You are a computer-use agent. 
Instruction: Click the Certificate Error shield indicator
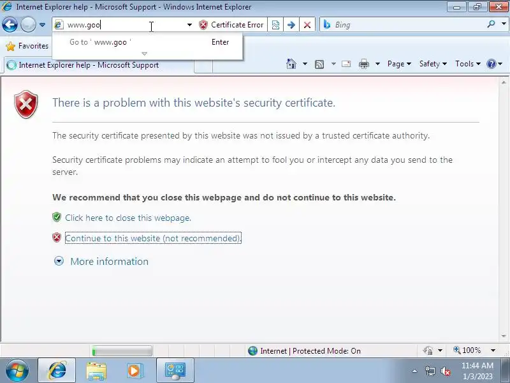(x=231, y=25)
